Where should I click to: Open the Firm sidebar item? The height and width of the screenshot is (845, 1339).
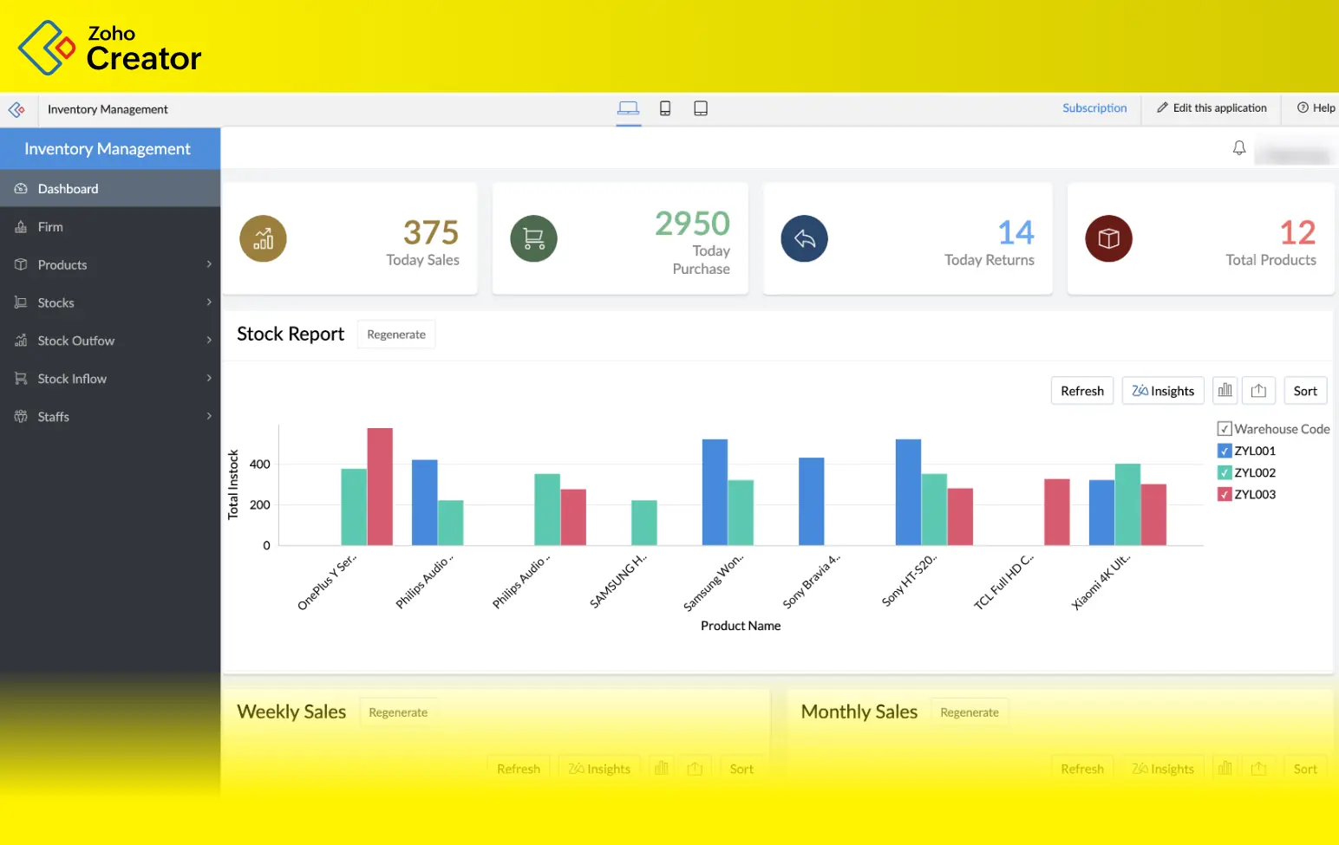pos(50,227)
